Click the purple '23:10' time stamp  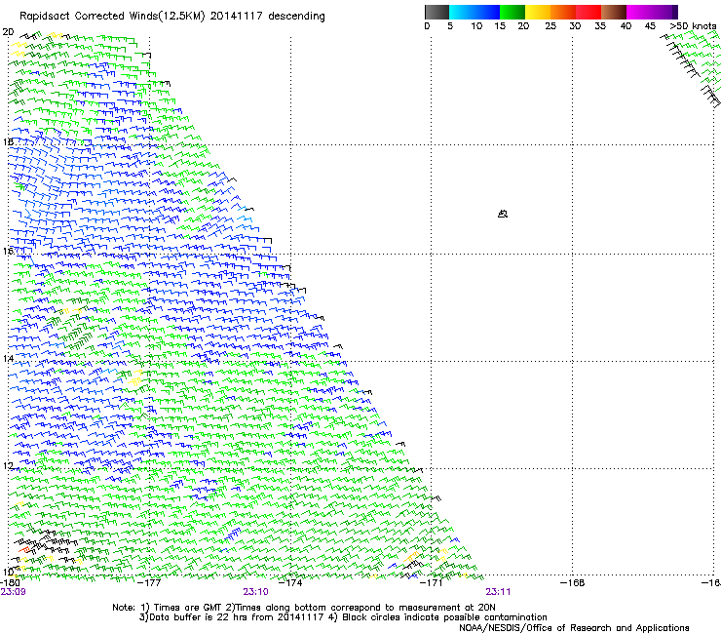[255, 592]
